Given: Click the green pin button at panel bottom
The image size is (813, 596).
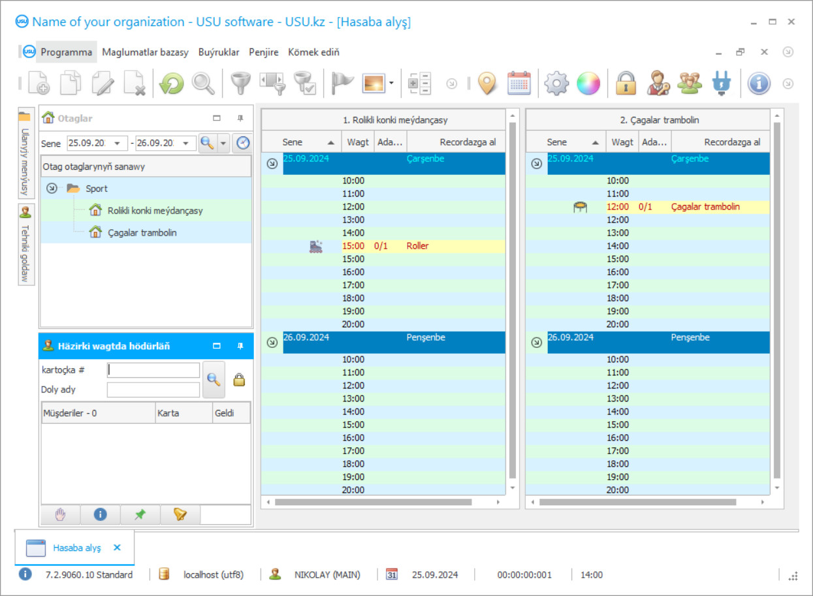Looking at the screenshot, I should click(x=140, y=514).
